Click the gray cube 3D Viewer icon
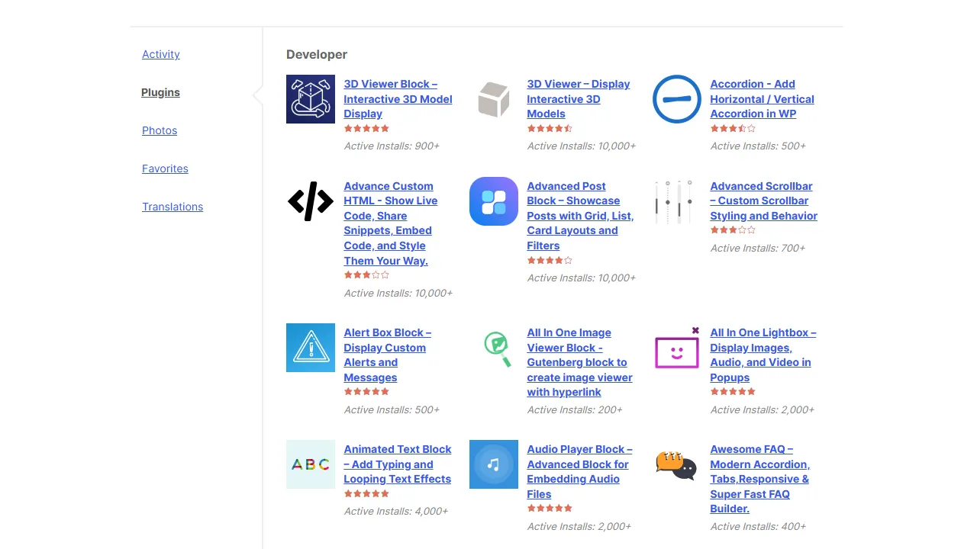This screenshot has width=977, height=549. point(493,99)
